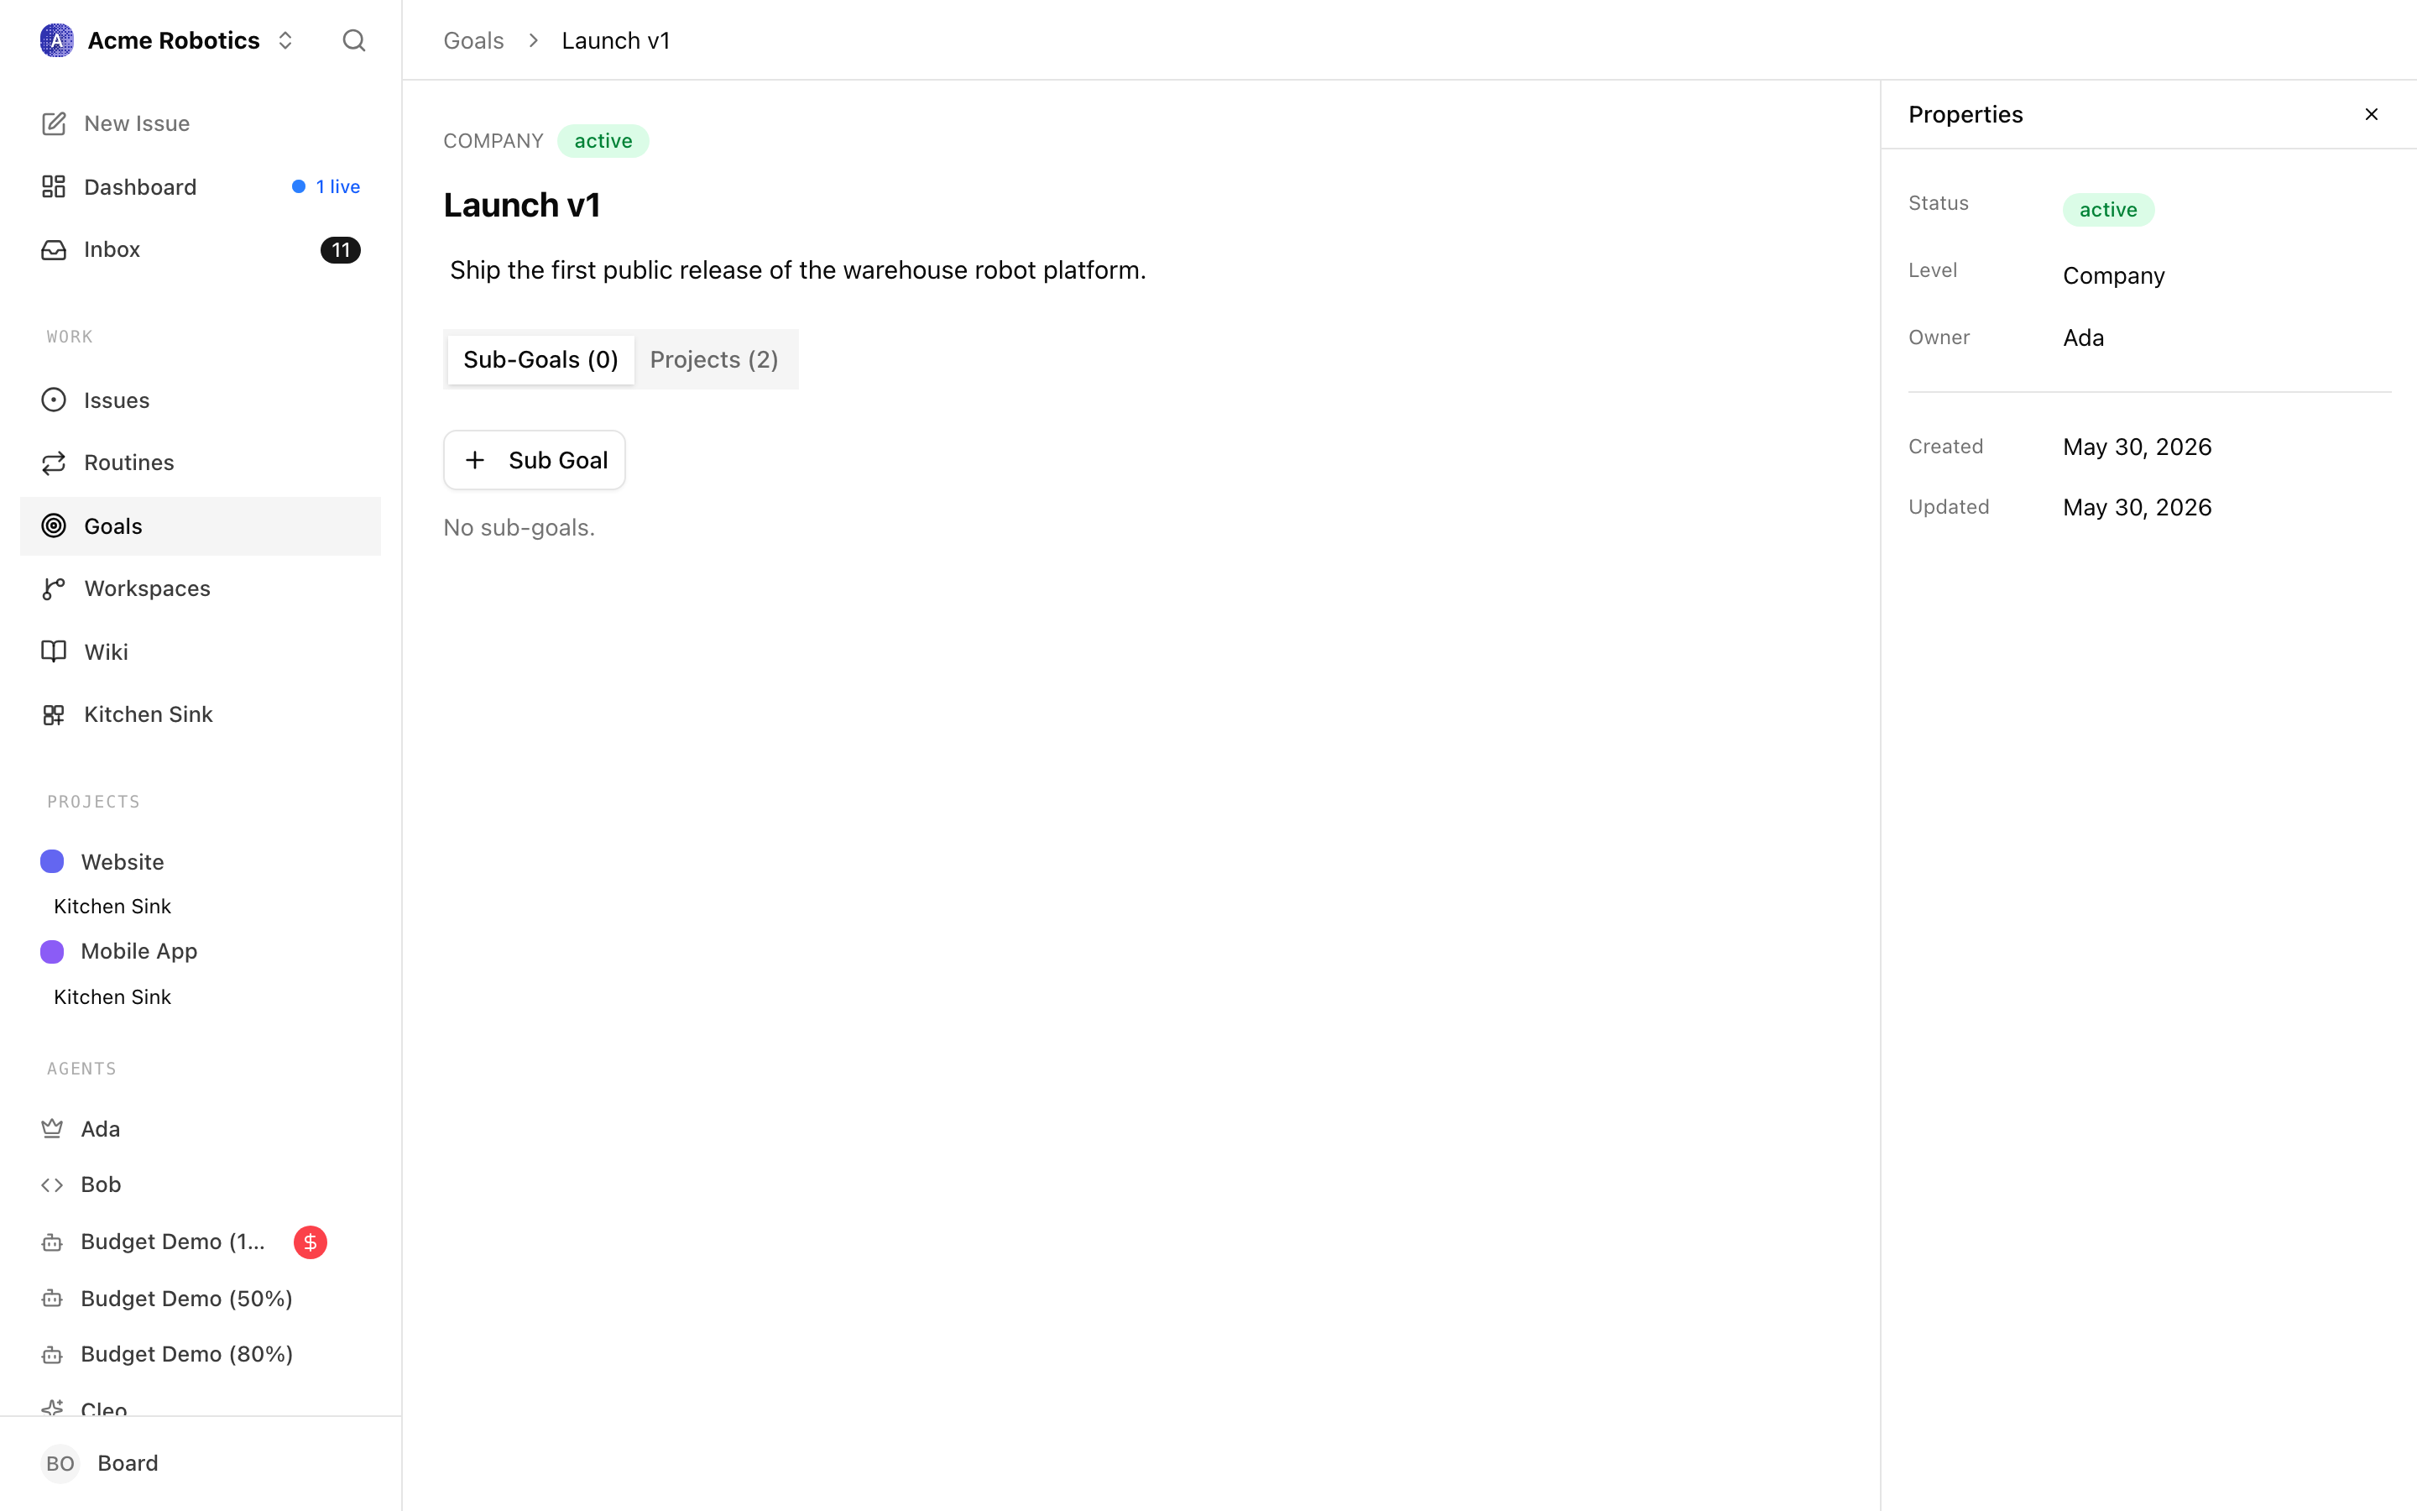The height and width of the screenshot is (1511, 2417).
Task: Click the Kitchen Sink label under WORK
Action: (x=149, y=714)
